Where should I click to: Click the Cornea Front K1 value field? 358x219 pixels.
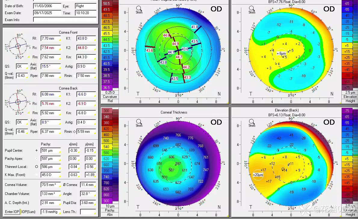point(86,38)
